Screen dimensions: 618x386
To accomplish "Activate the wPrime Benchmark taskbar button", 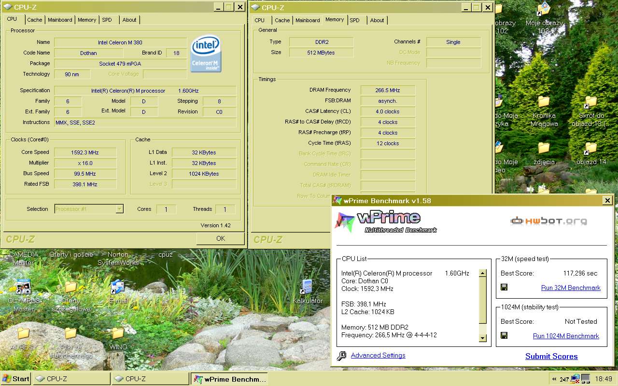I will (x=229, y=379).
